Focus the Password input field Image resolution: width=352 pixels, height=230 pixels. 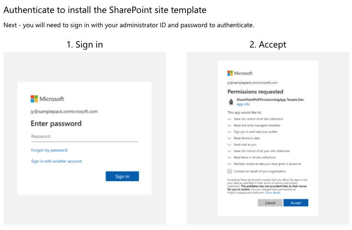85,137
